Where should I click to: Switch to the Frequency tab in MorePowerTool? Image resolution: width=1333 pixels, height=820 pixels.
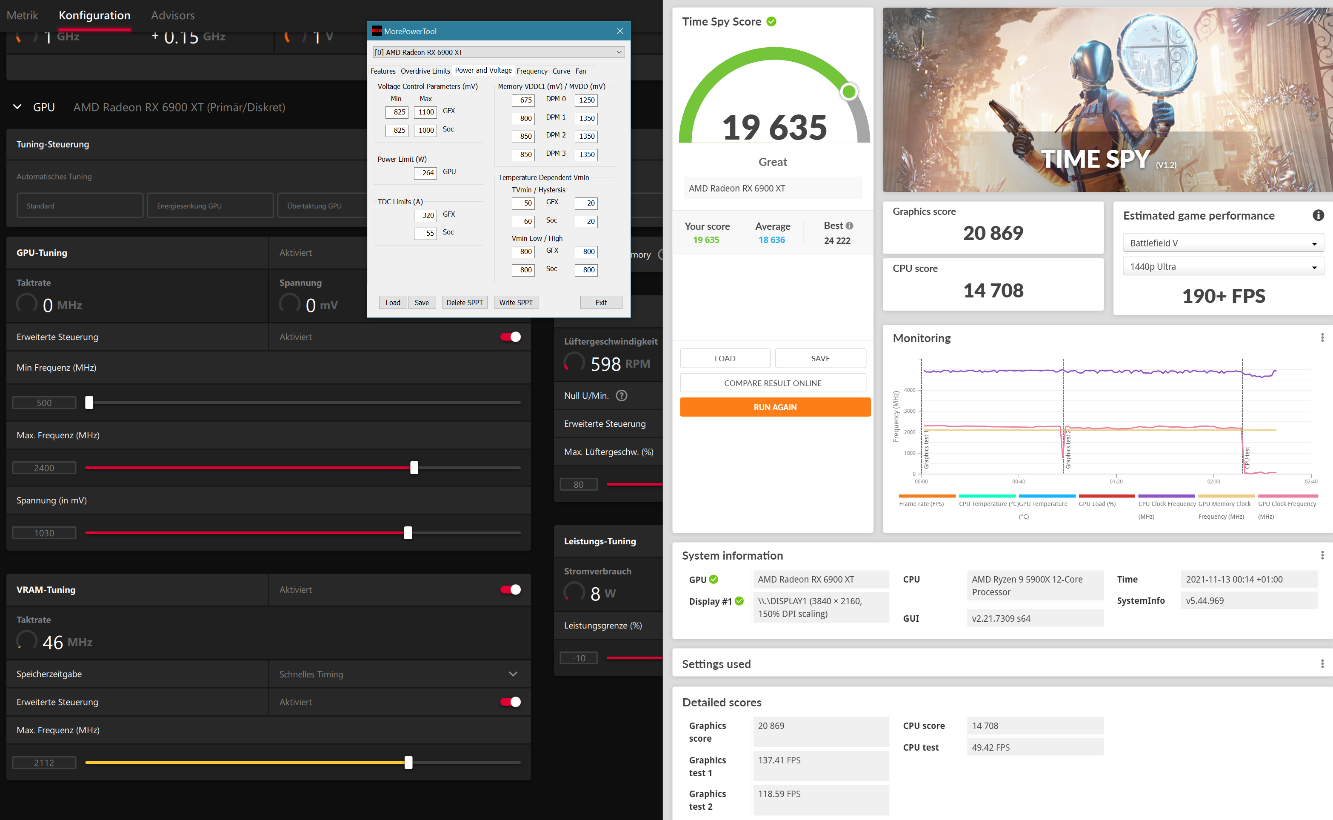(x=531, y=71)
